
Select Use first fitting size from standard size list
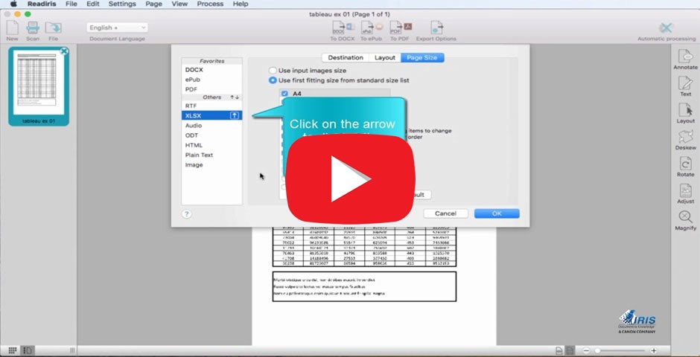[273, 80]
